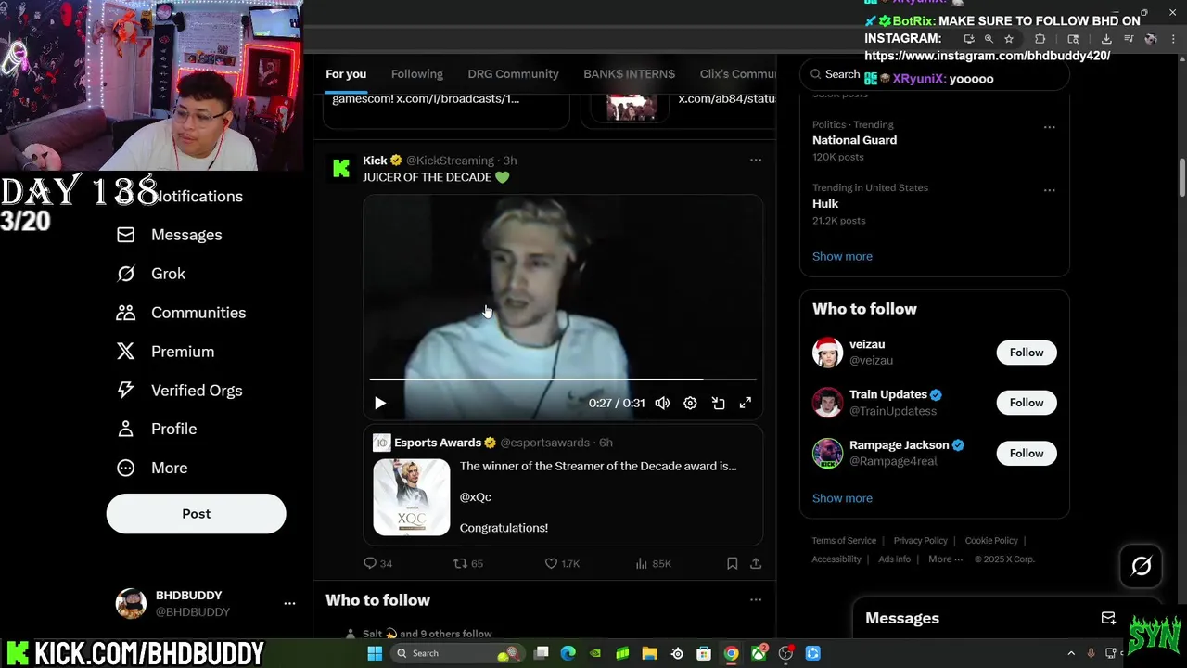Expand the system tray hidden icons
Viewport: 1187px width, 668px height.
pos(1071,653)
